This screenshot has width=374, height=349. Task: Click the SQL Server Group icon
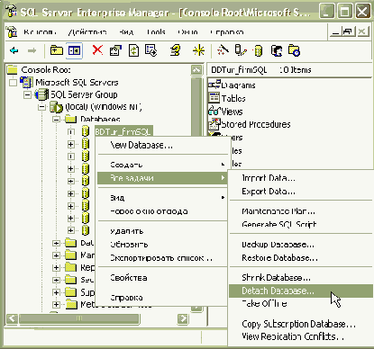tap(41, 94)
